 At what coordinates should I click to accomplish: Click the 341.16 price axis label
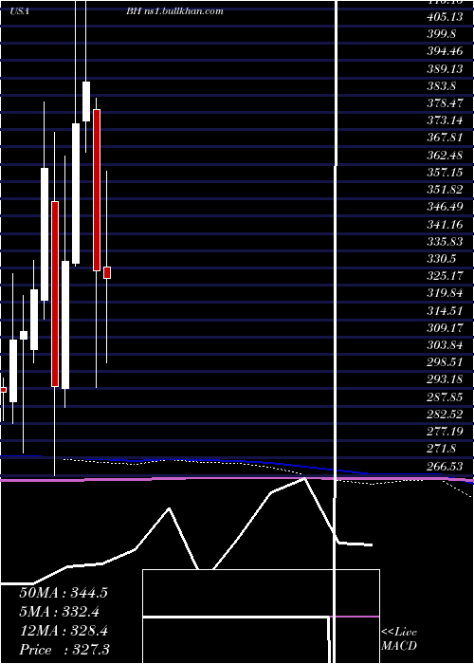pos(445,224)
